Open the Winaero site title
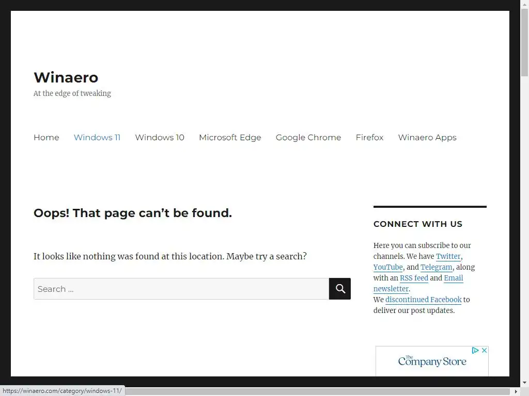This screenshot has height=396, width=529. [66, 77]
